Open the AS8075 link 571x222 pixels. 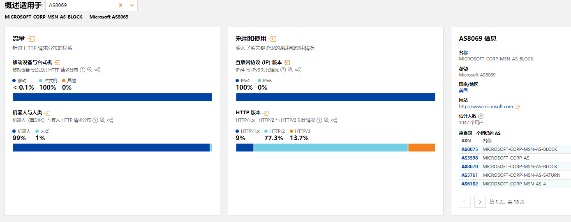(x=469, y=149)
